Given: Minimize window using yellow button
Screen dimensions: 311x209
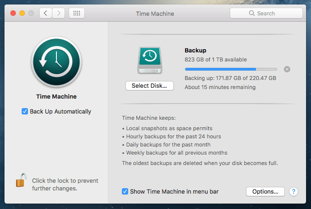Looking at the screenshot, I should (x=22, y=13).
